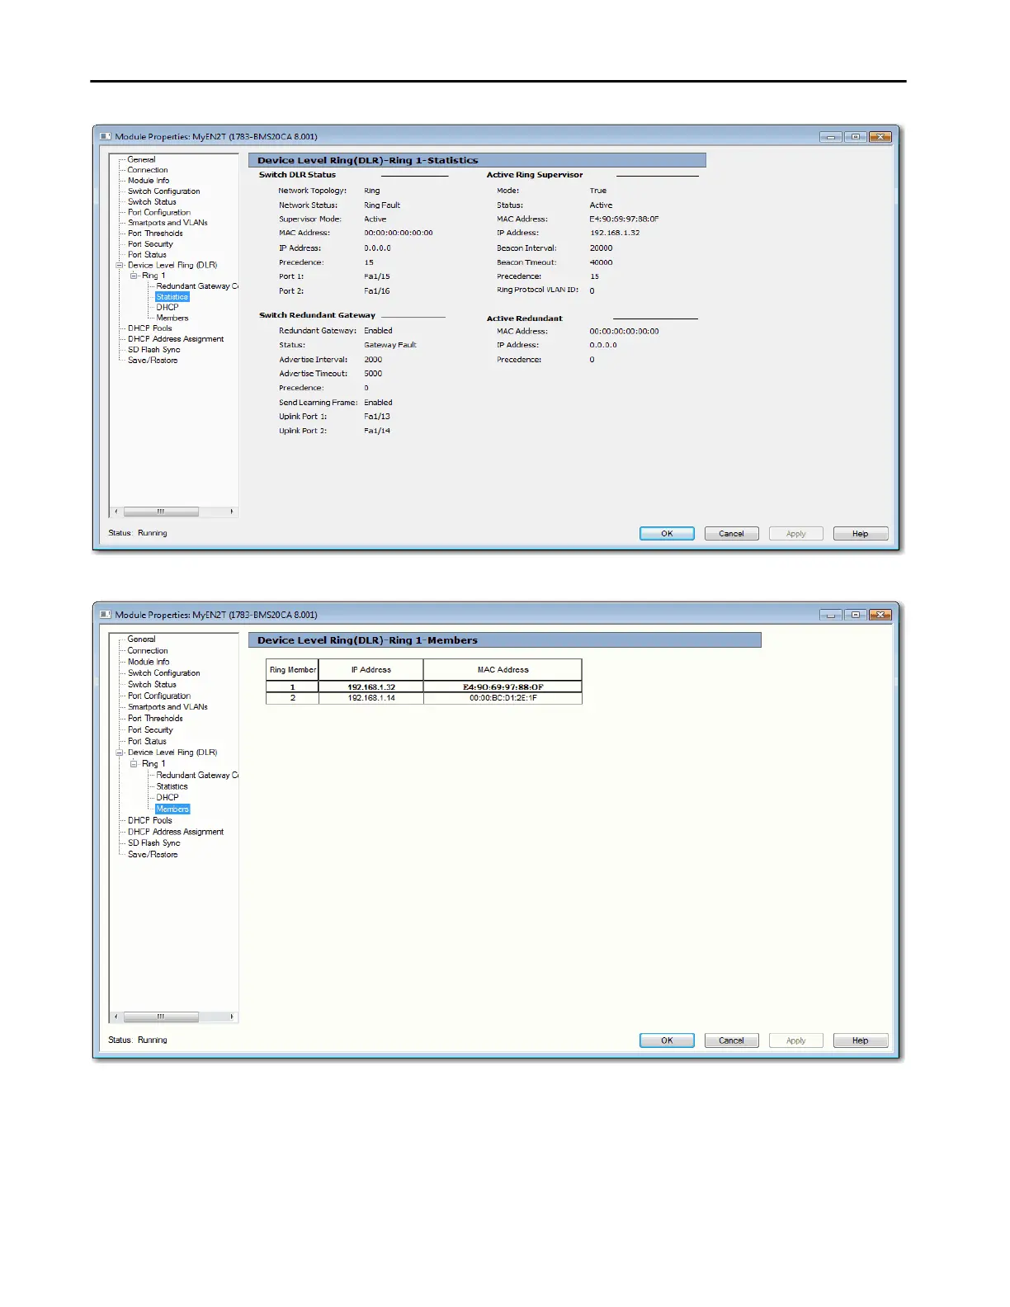Screen dimensions: 1010x1307
Task: Select Connection in the Statistics window tree
Action: [x=148, y=170]
